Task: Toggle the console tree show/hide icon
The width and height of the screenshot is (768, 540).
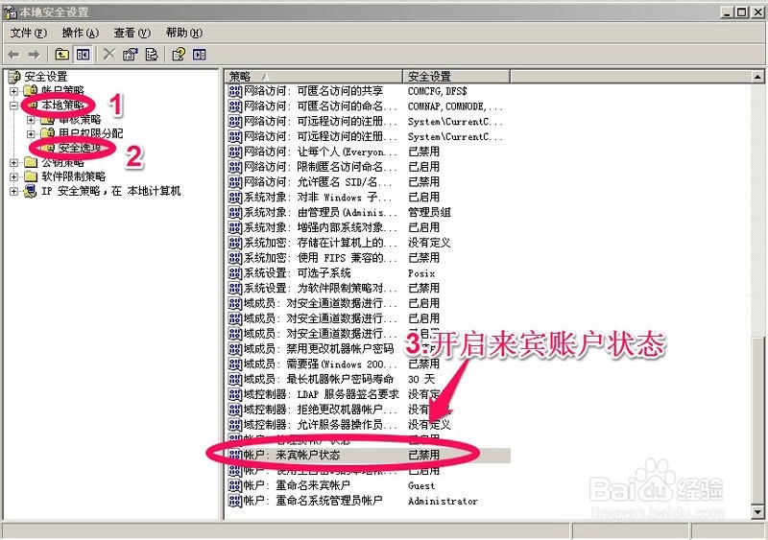Action: pos(83,55)
